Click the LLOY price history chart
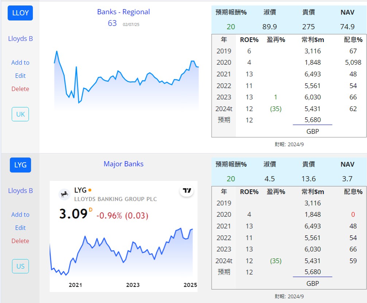The height and width of the screenshot is (303, 367). coord(126,80)
